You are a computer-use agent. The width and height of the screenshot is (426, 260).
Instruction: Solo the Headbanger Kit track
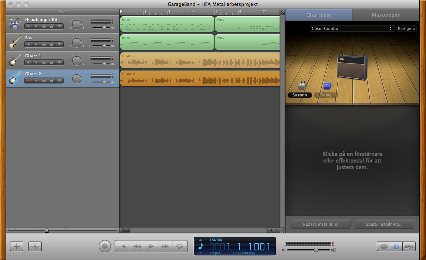click(44, 26)
